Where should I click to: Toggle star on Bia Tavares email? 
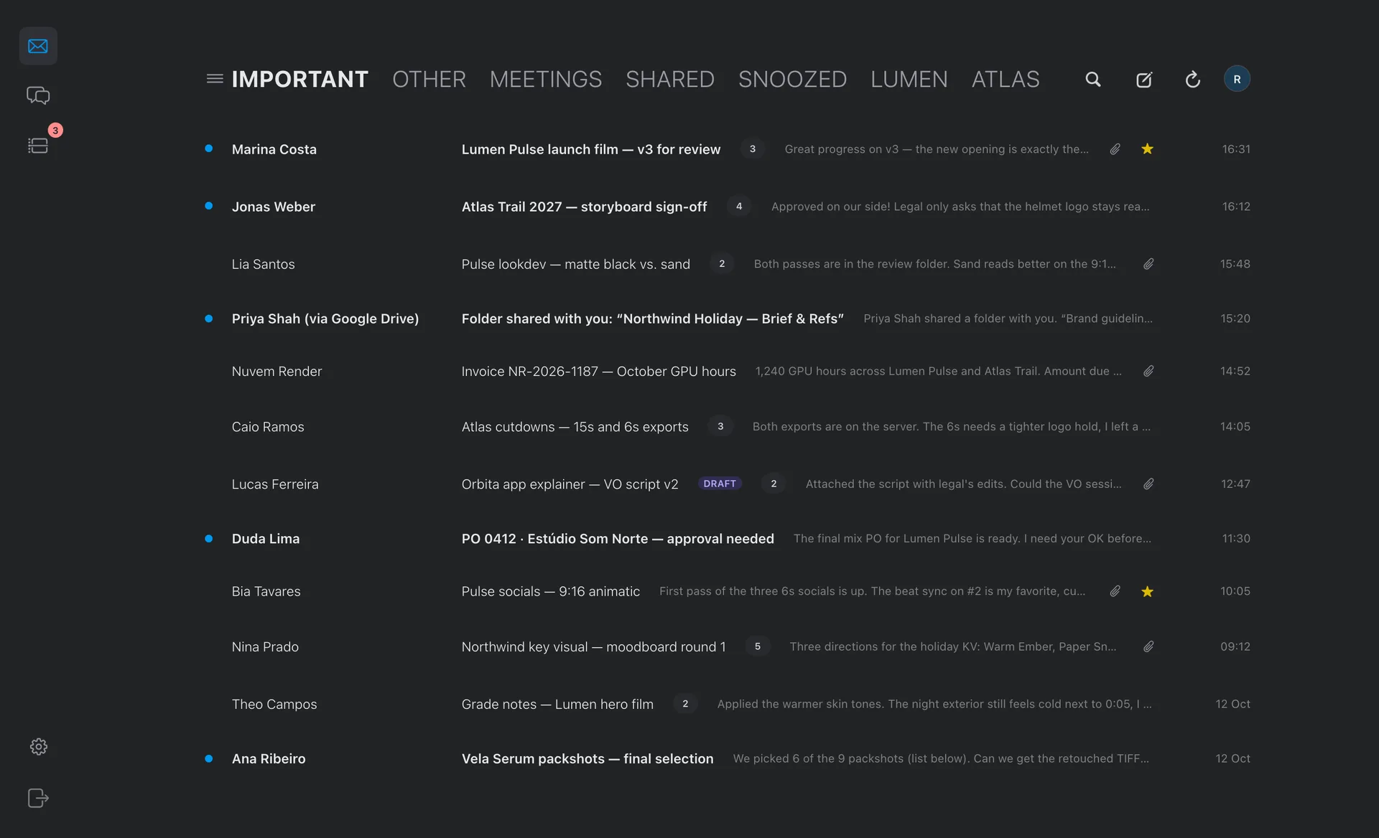click(x=1147, y=591)
